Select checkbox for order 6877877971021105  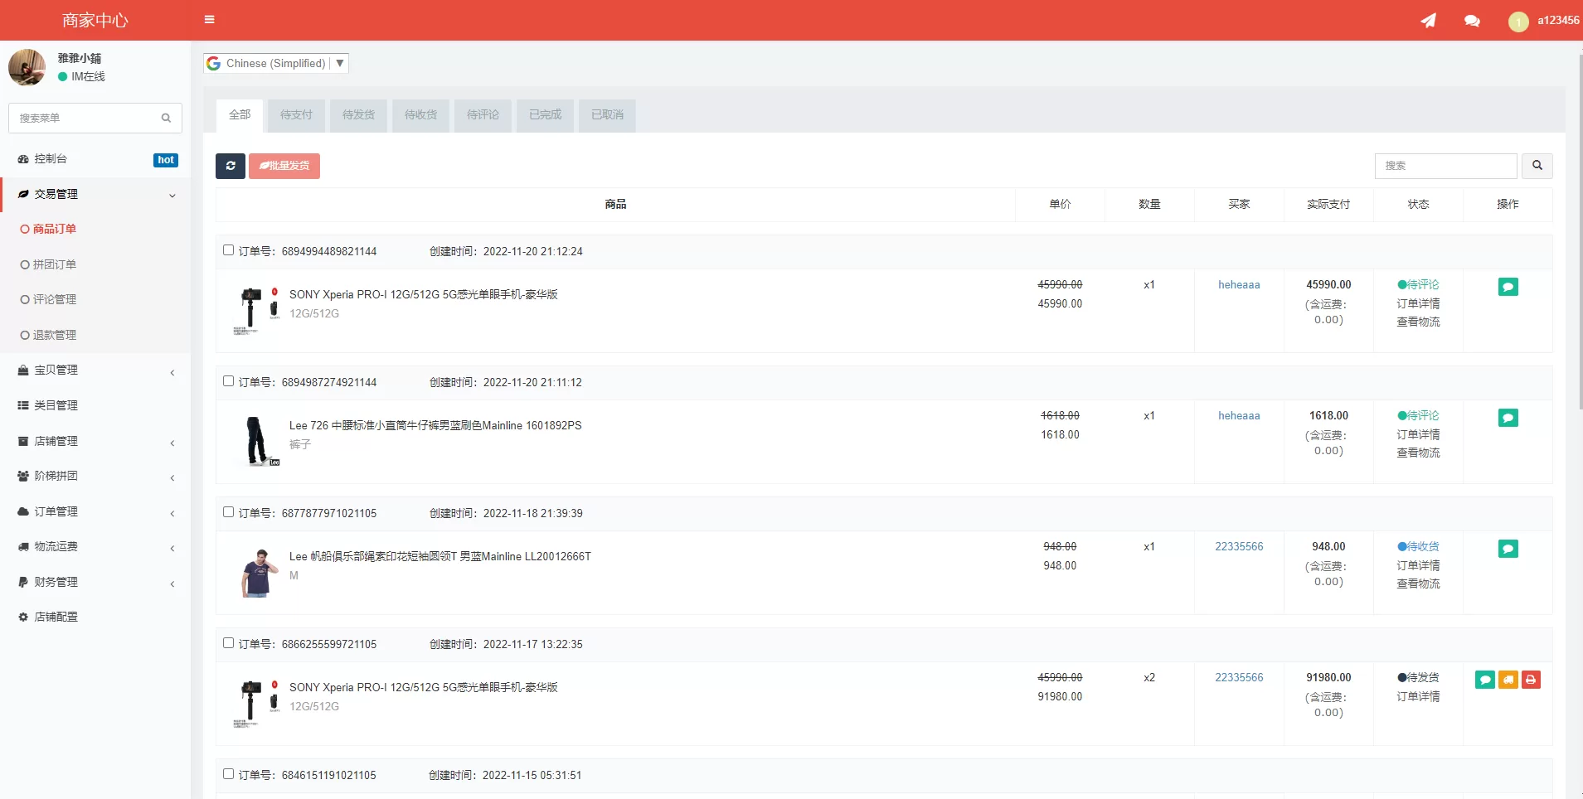pos(228,512)
